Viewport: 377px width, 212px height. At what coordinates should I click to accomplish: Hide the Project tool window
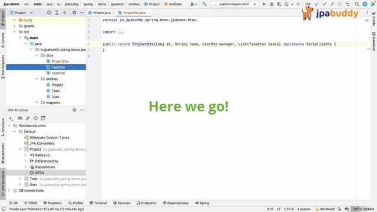pos(82,12)
